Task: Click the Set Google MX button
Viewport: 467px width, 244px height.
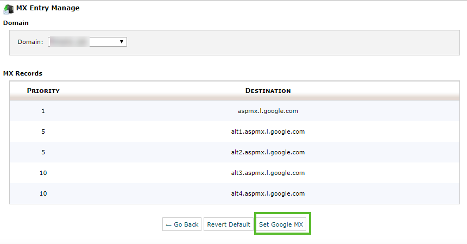Action: [282, 224]
